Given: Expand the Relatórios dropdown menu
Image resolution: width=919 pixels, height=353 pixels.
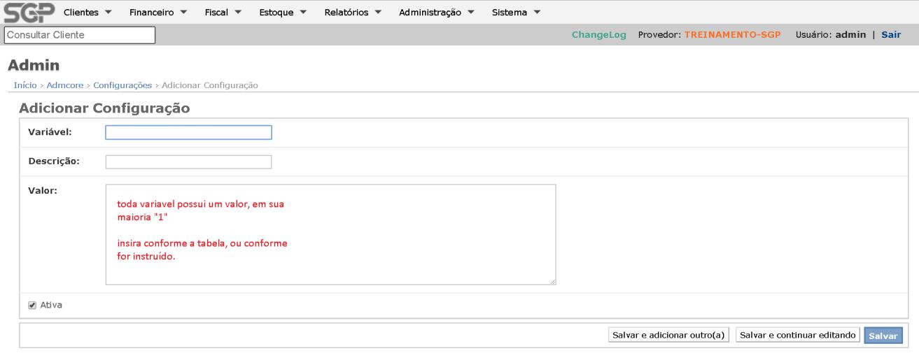Looking at the screenshot, I should [353, 13].
